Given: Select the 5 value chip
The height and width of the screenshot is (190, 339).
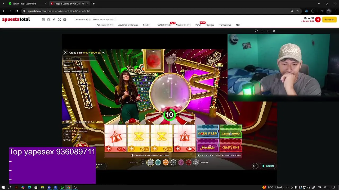Looking at the screenshot, I should [173, 163].
